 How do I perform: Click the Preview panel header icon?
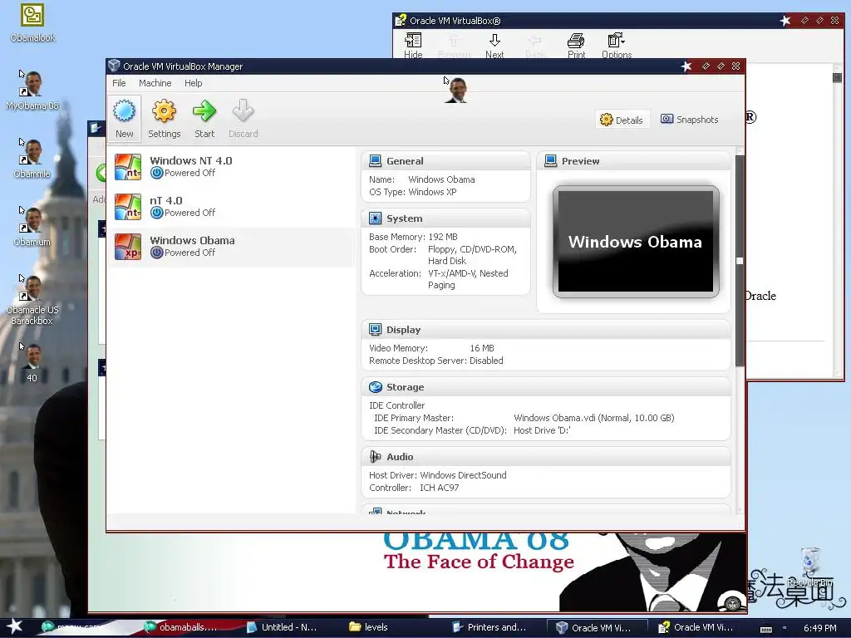click(x=550, y=161)
